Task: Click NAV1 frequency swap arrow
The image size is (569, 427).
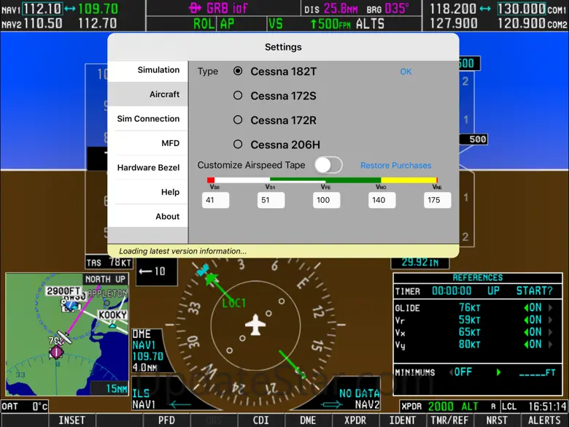Action: [70, 8]
